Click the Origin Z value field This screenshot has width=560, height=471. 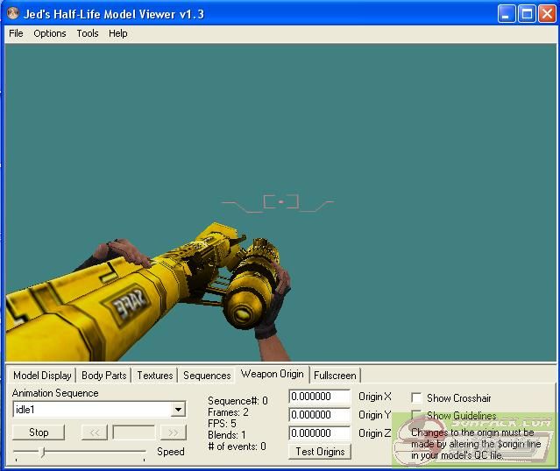click(320, 433)
